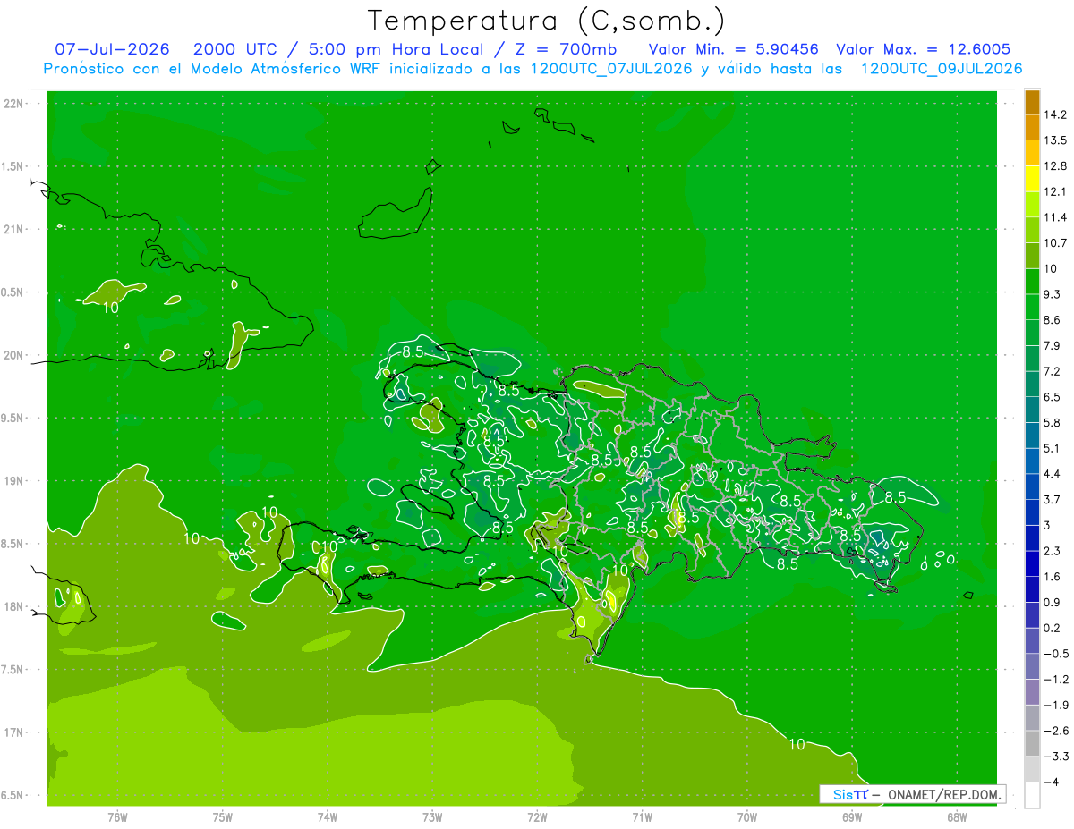Click the '13.5' color scale value

coord(1055,140)
